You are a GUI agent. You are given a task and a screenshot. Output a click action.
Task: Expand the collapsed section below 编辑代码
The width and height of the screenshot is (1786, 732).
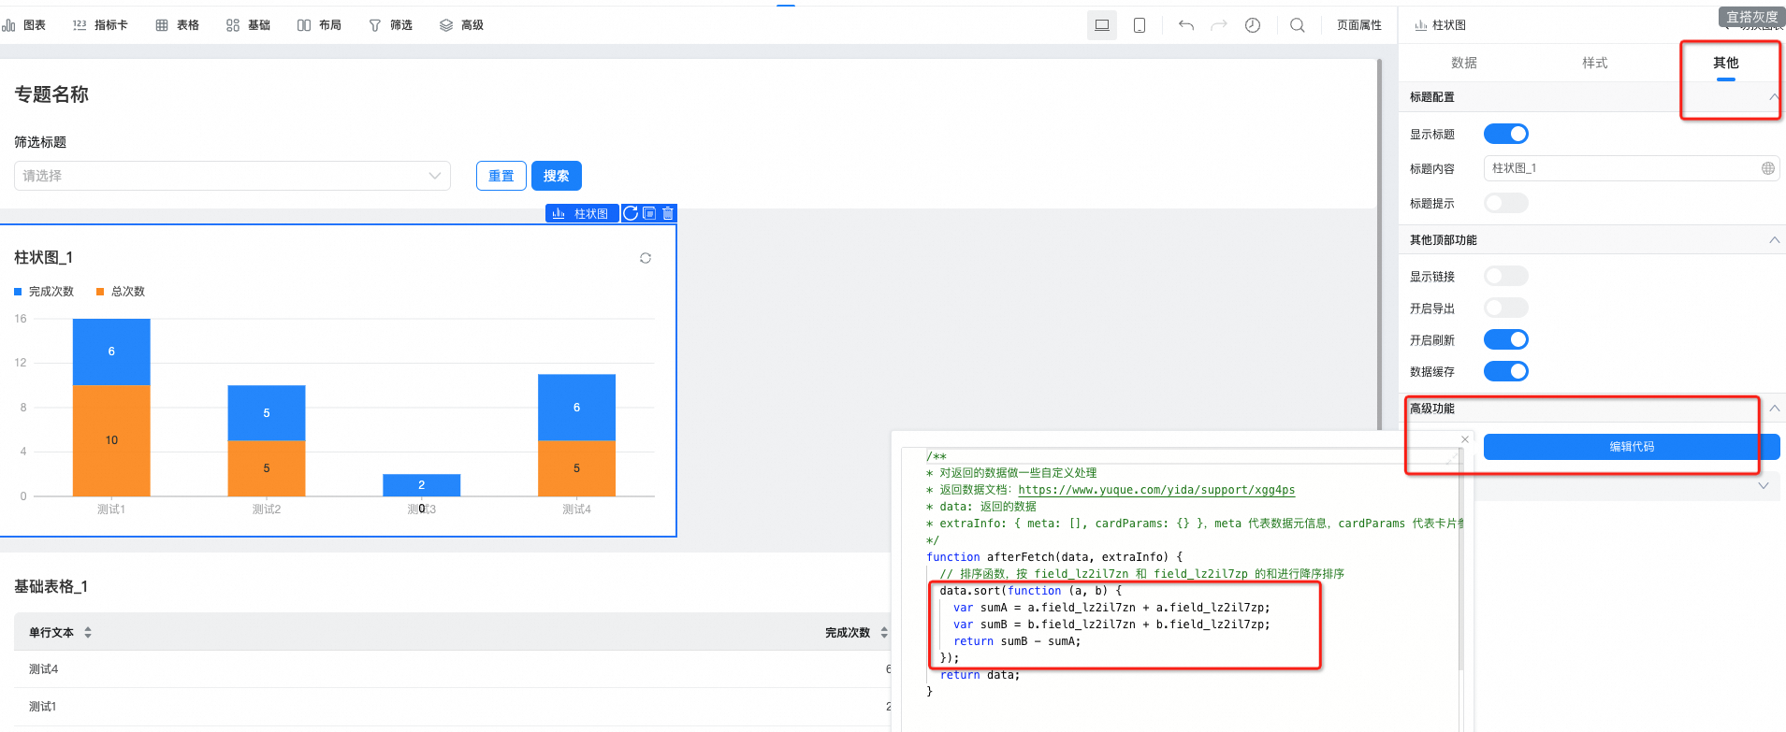point(1763,485)
